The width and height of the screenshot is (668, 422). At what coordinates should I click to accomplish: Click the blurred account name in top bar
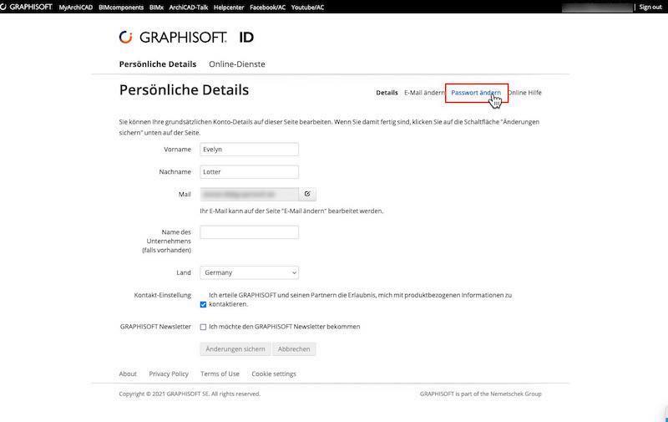[597, 8]
